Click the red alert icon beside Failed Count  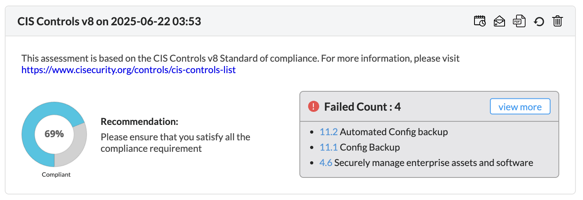314,106
